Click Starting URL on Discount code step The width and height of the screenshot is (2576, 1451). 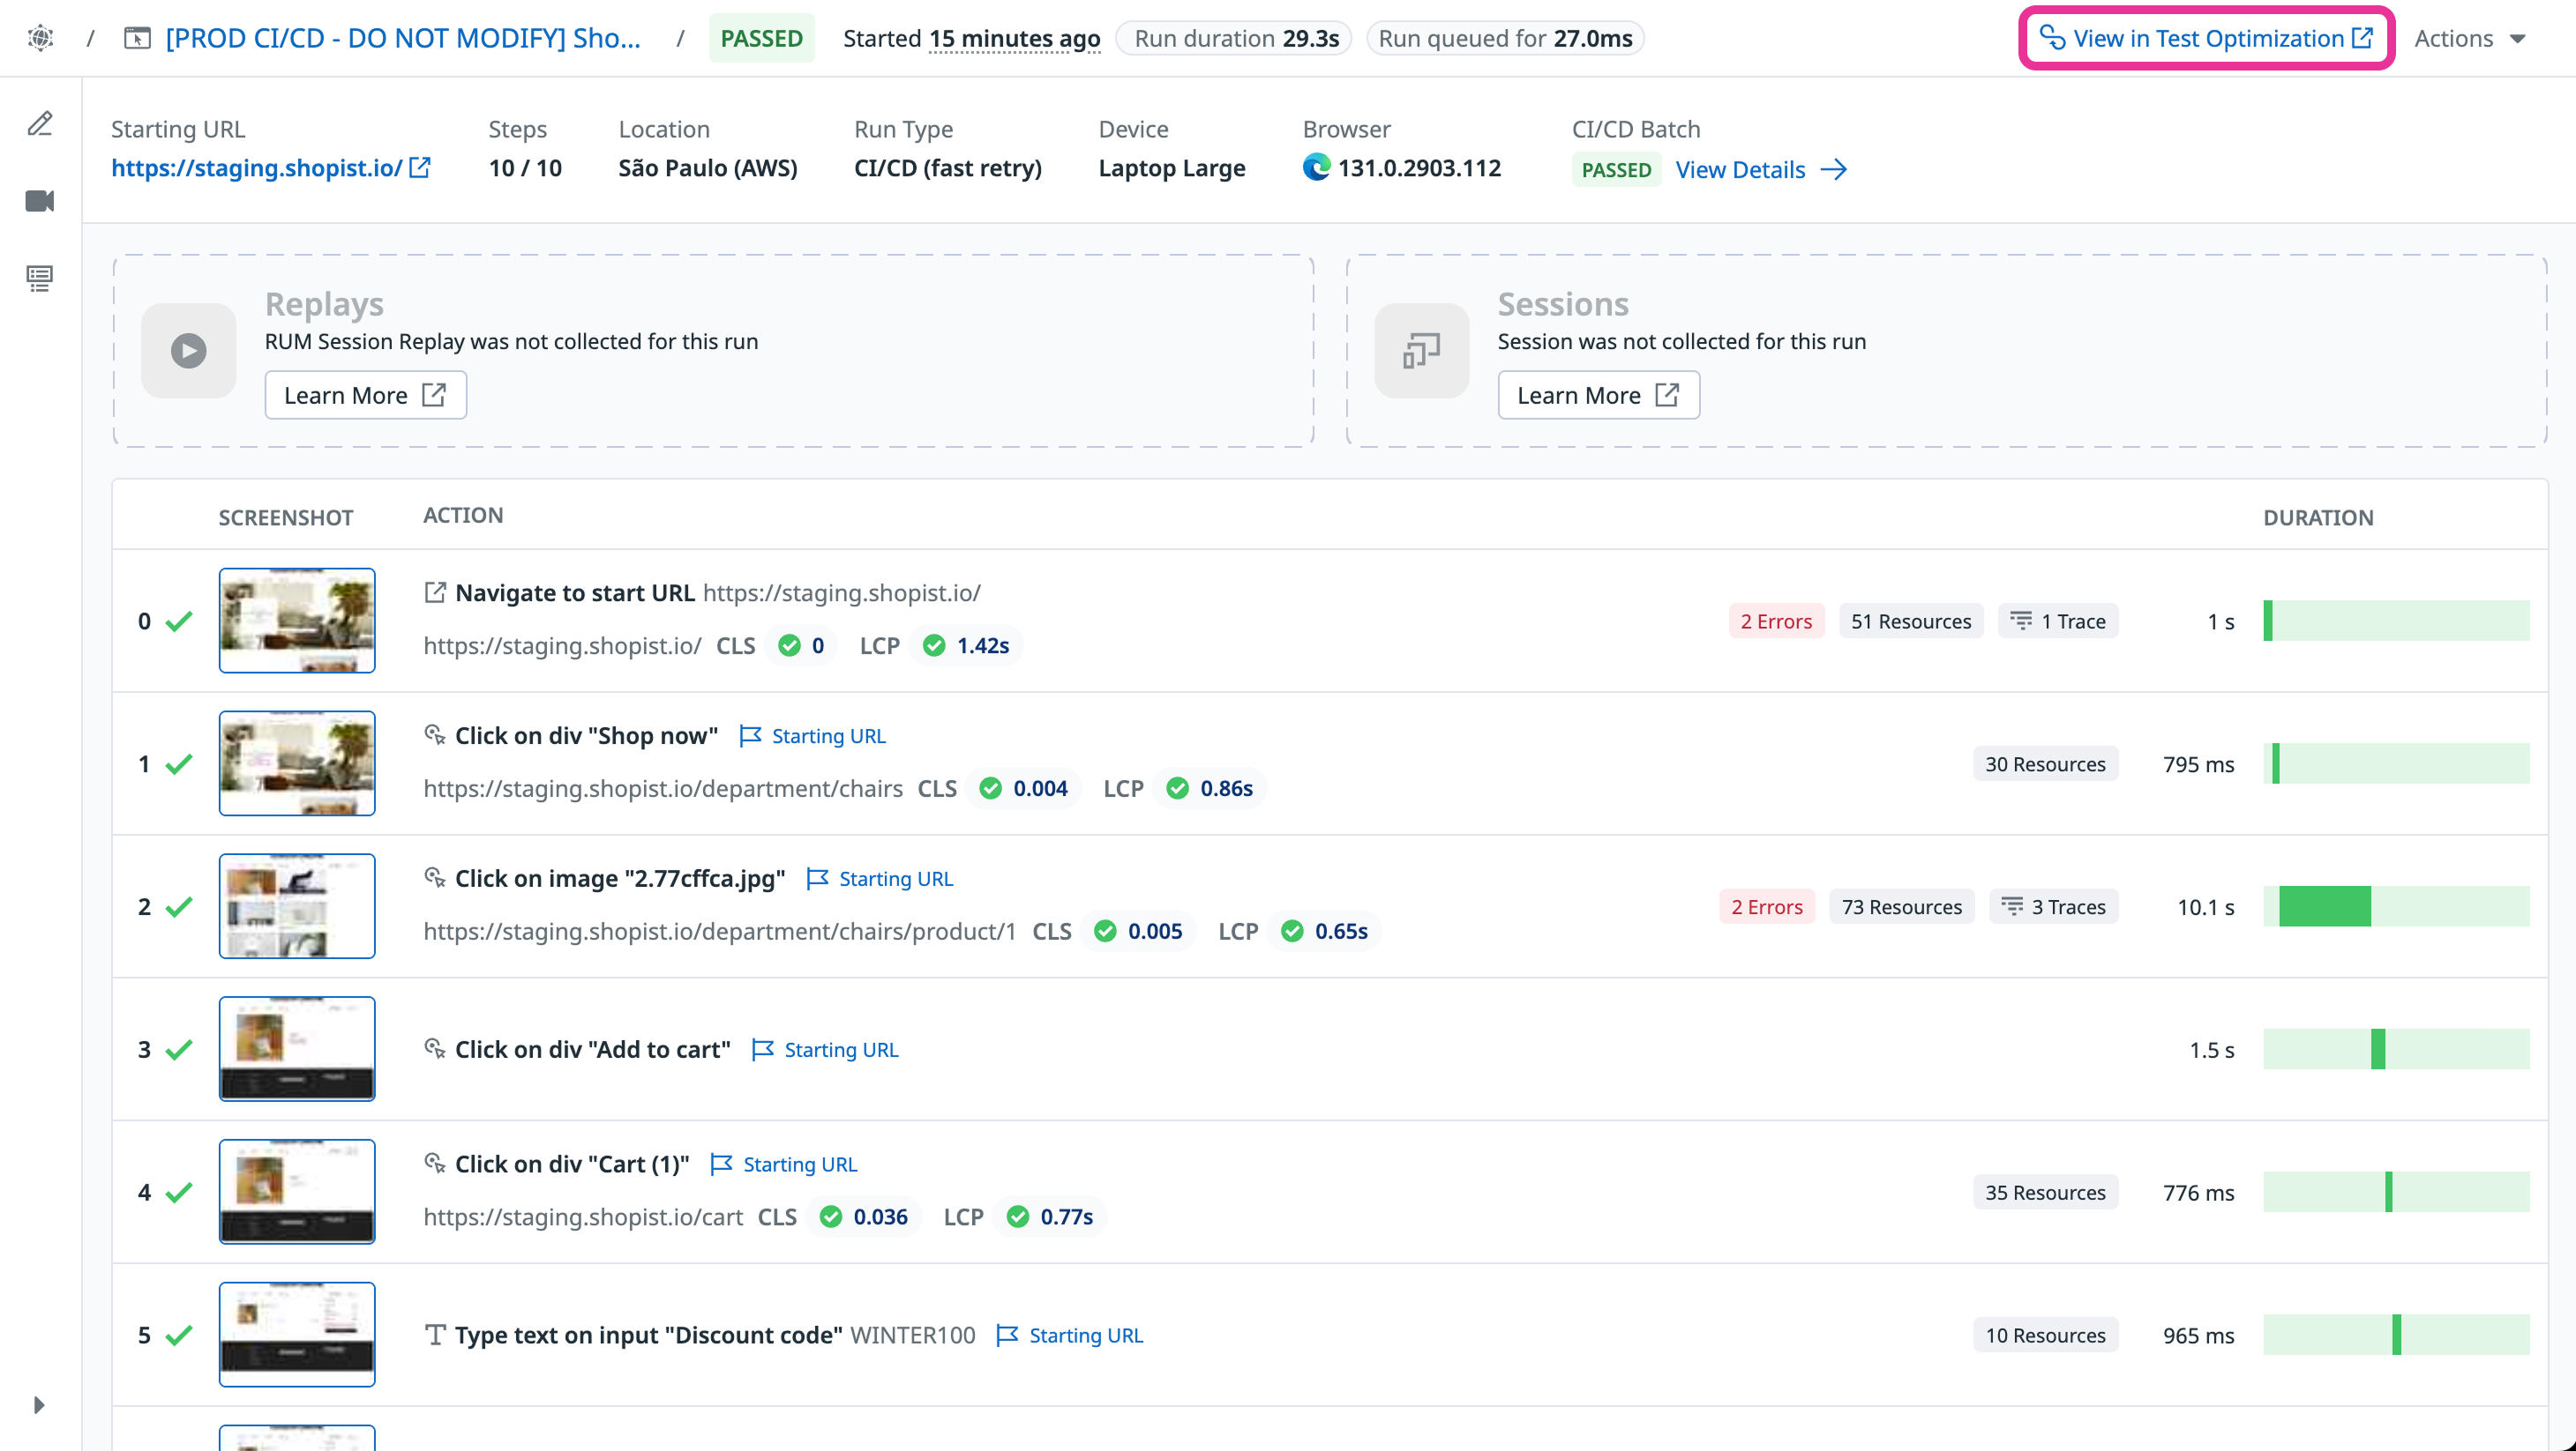pyautogui.click(x=1069, y=1336)
